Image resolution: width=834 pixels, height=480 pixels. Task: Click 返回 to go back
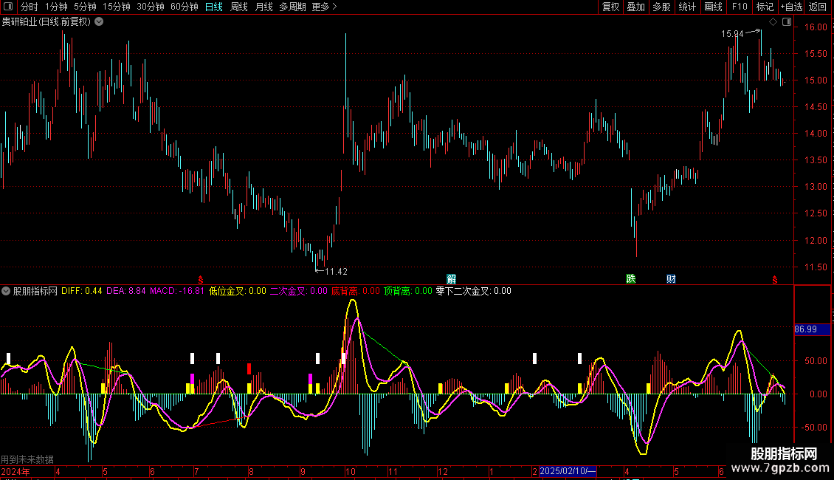click(x=818, y=7)
